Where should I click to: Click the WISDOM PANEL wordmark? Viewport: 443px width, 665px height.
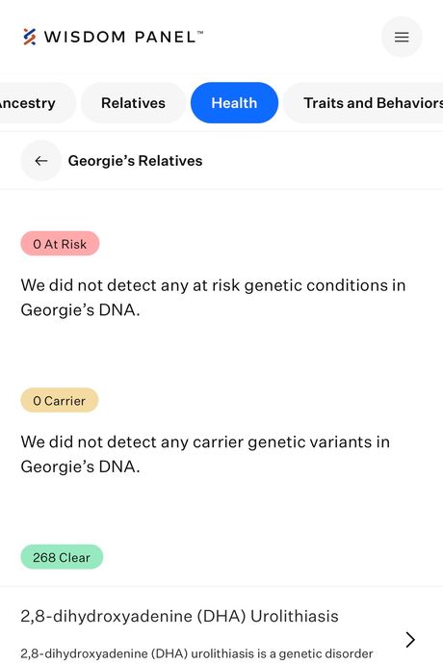[120, 37]
